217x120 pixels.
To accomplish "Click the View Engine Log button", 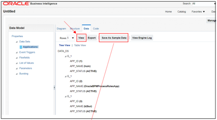I will 142,38.
